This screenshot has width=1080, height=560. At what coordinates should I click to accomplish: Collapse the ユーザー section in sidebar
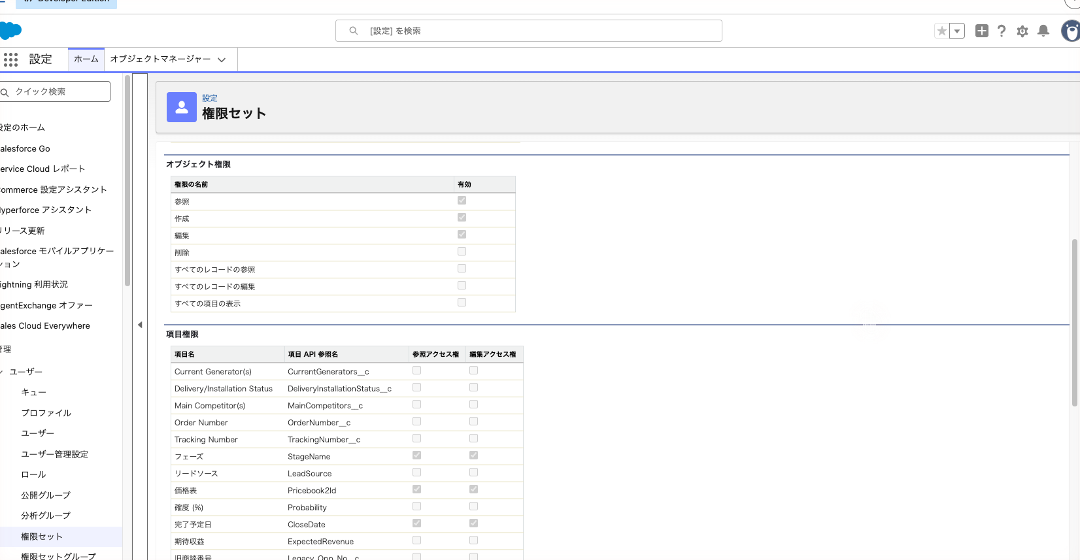pos(2,372)
